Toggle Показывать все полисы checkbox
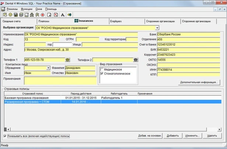The image size is (227, 149). pos(5,136)
